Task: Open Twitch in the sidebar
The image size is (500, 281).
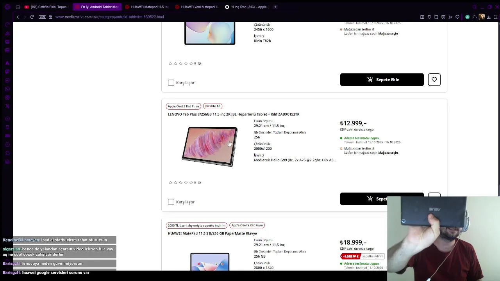Action: [x=7, y=72]
